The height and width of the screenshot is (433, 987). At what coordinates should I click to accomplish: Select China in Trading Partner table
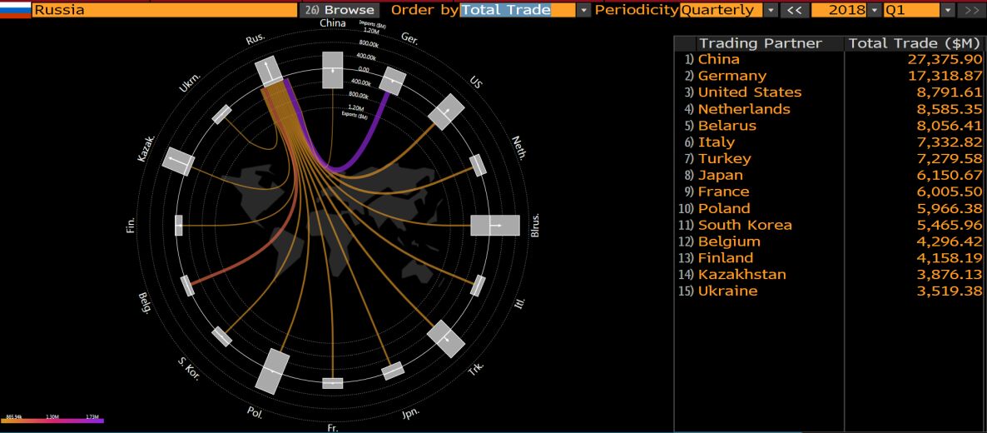[719, 59]
